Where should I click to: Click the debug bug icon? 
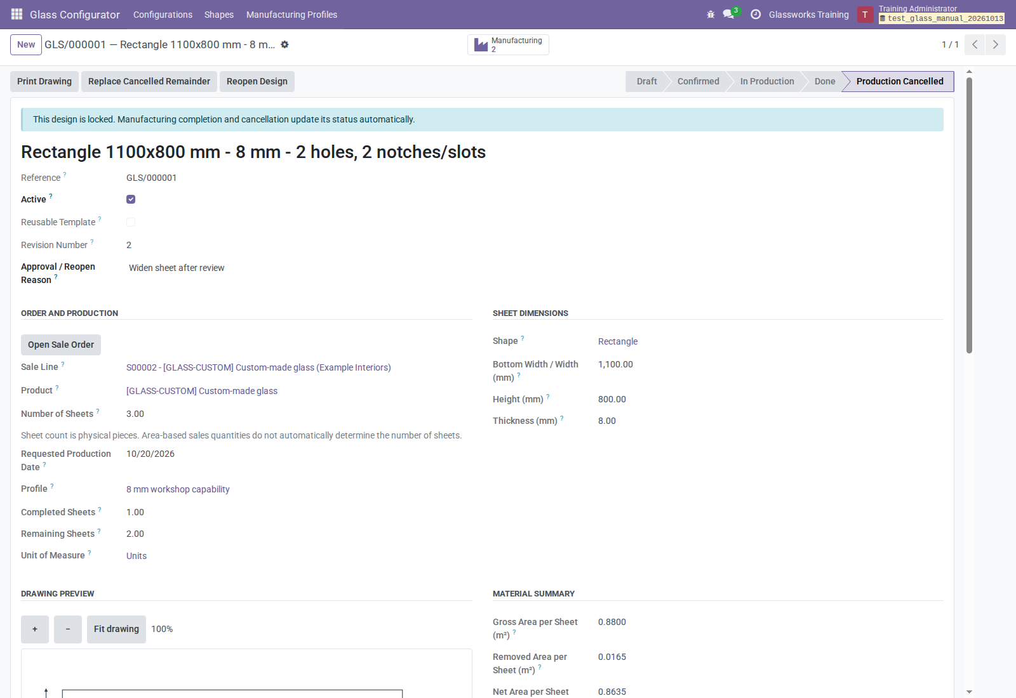point(711,15)
